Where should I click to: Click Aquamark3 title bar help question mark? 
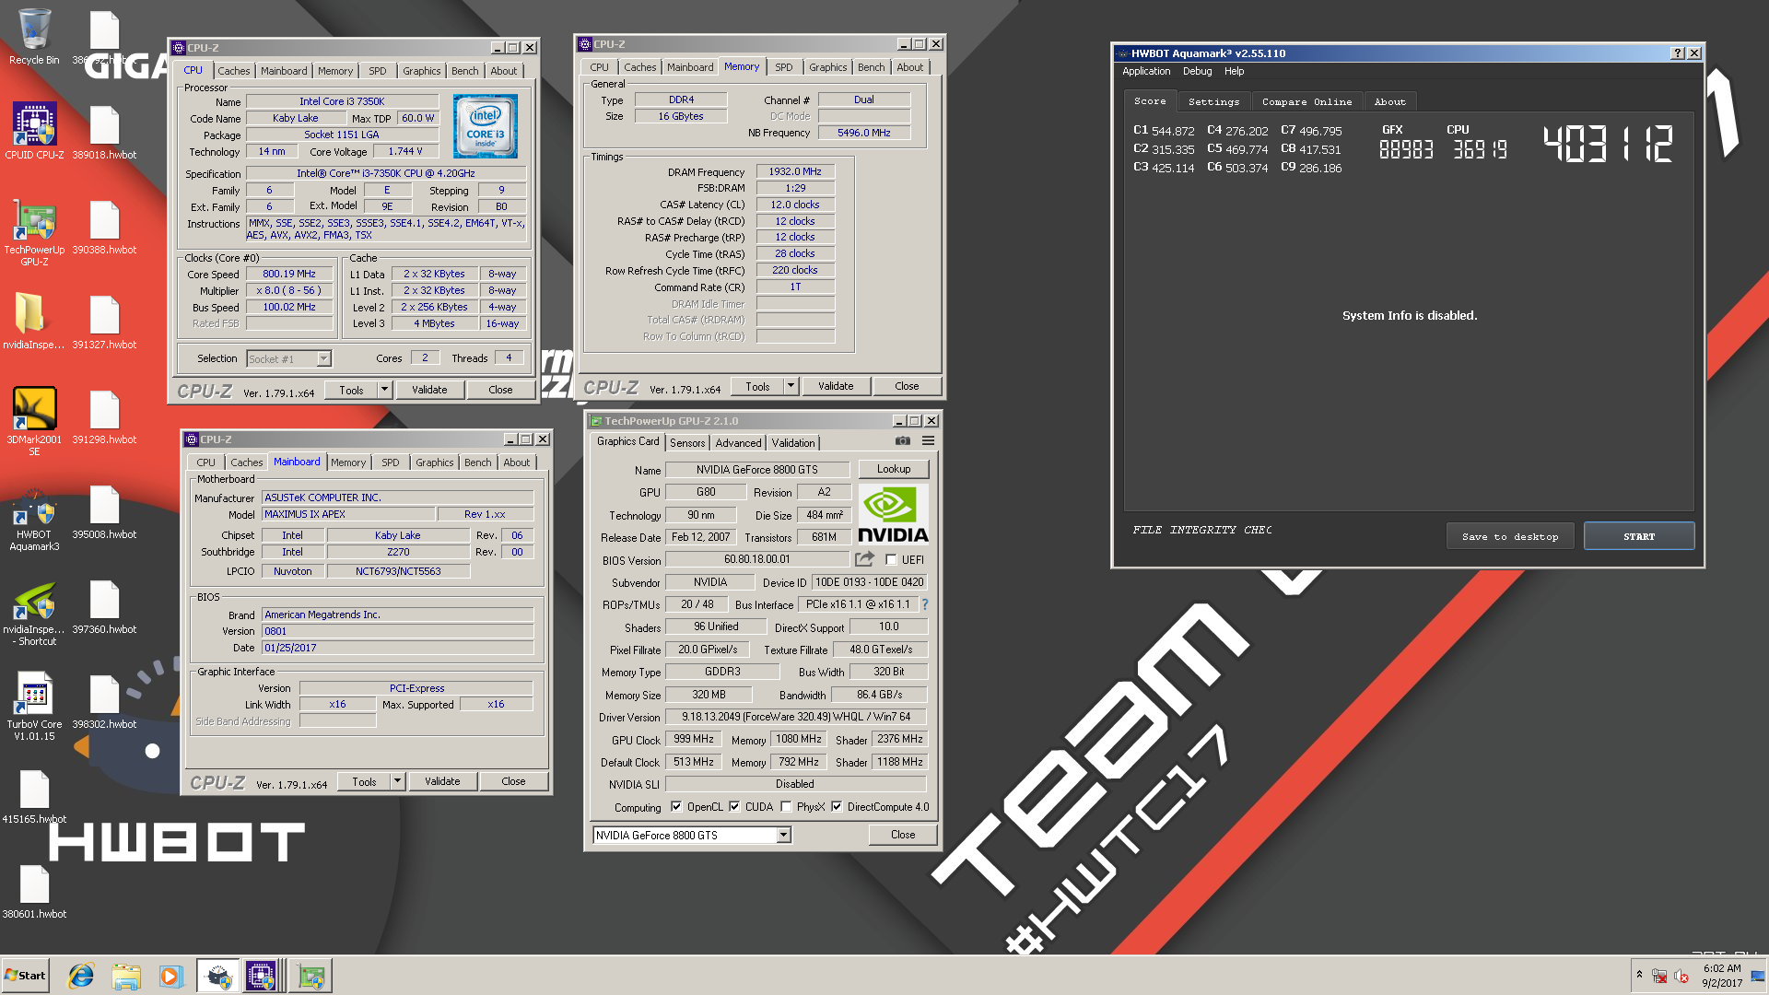point(1677,53)
